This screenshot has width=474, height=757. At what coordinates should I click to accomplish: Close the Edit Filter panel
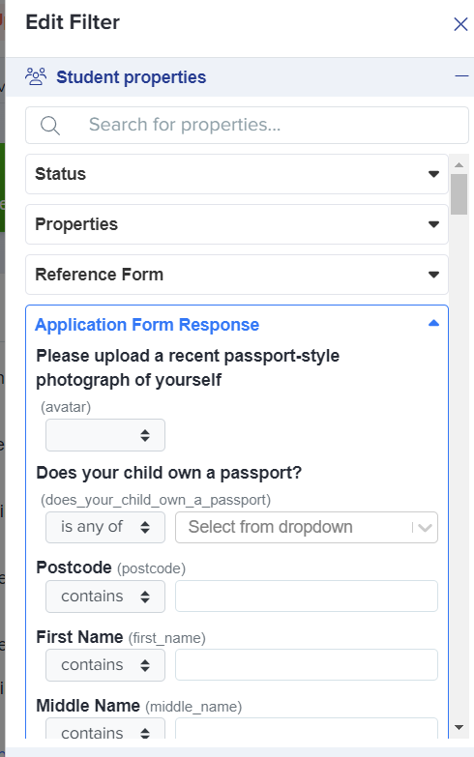click(460, 24)
